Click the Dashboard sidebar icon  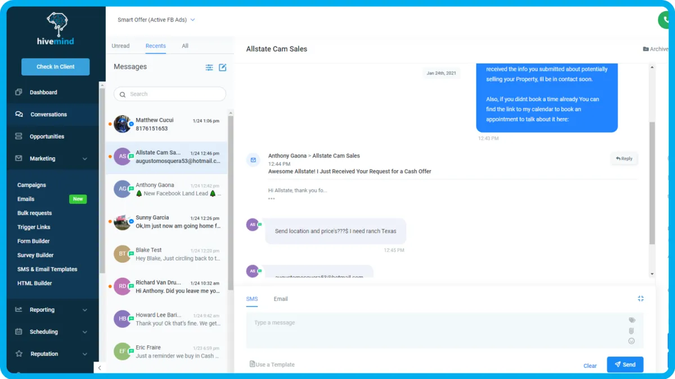coord(19,92)
